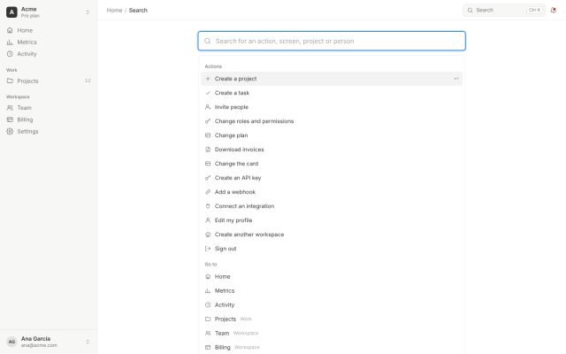
Task: Click the magnifier icon in main search
Action: point(208,41)
